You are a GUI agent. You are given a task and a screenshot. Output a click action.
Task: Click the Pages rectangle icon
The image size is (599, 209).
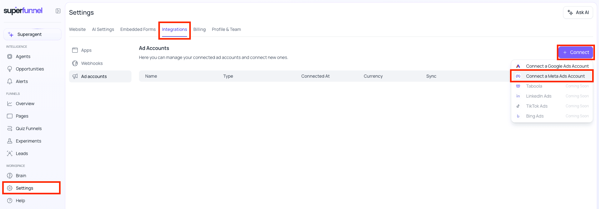(10, 116)
